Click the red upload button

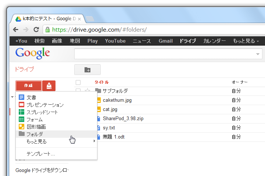[x=49, y=86]
